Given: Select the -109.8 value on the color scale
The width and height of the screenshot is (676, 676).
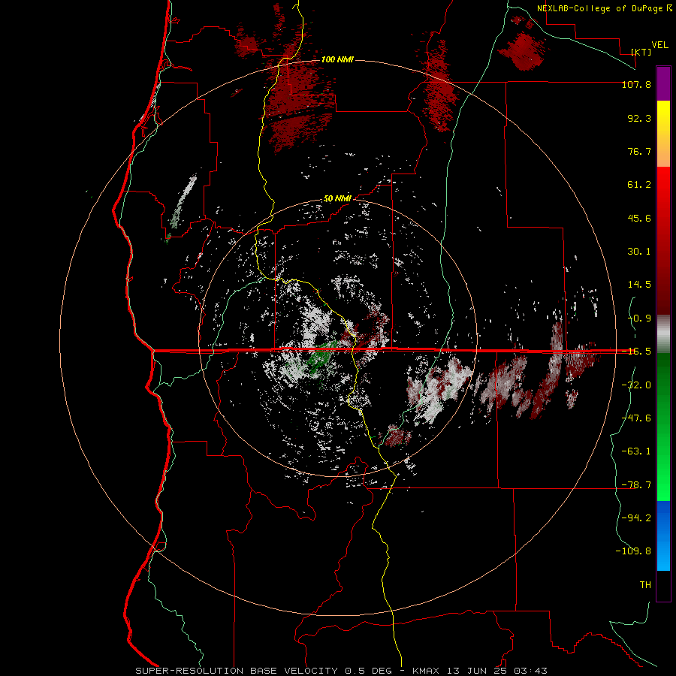Looking at the screenshot, I should pyautogui.click(x=633, y=551).
